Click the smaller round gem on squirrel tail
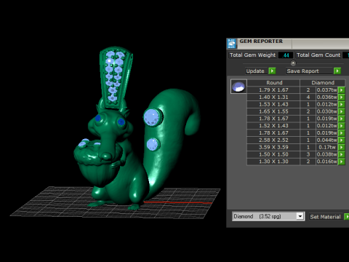Viewport: 349px width, 262px height. point(153,144)
